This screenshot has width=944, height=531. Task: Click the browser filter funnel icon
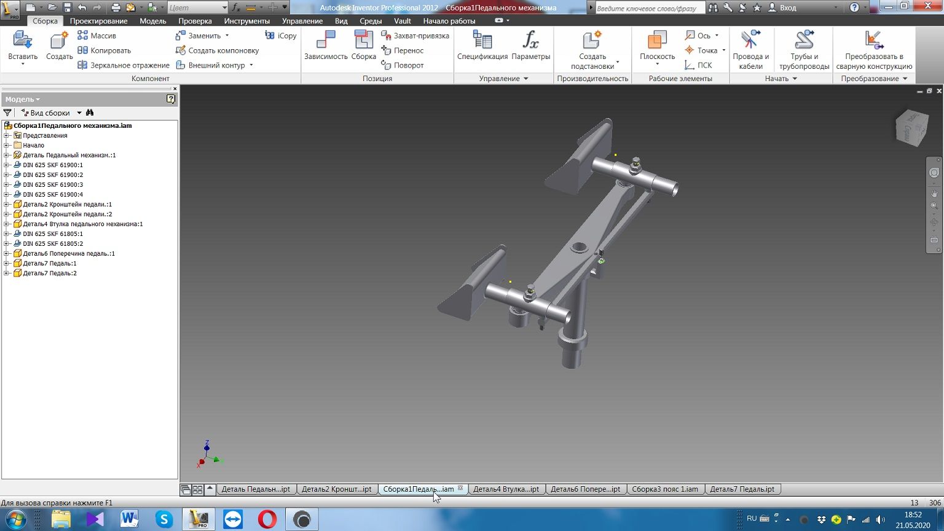(7, 112)
